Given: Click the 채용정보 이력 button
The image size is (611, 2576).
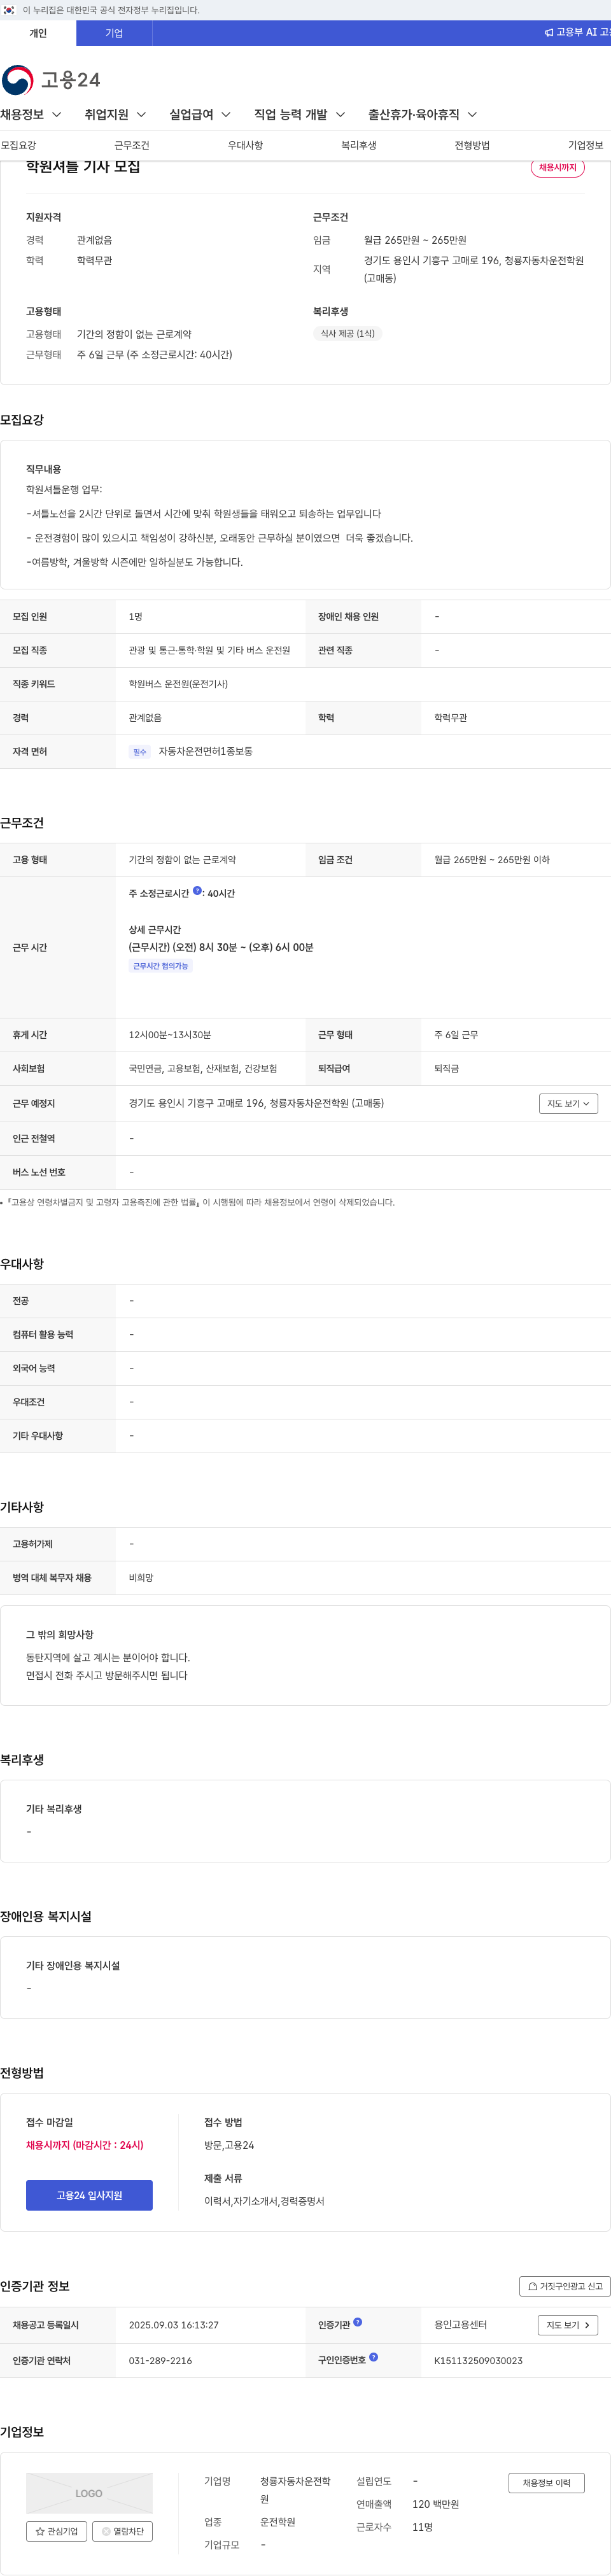Looking at the screenshot, I should 546,2483.
